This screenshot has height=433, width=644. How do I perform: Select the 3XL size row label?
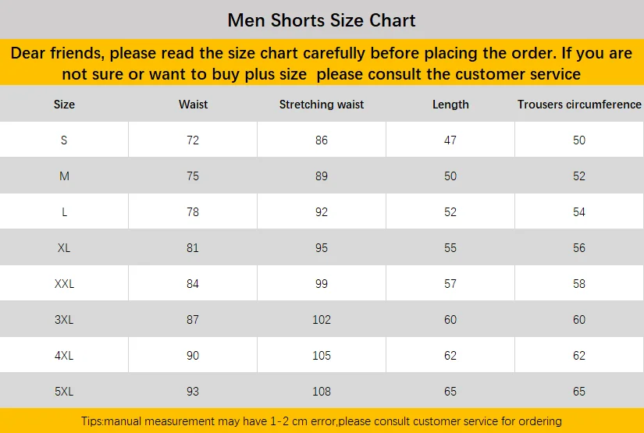pos(64,320)
